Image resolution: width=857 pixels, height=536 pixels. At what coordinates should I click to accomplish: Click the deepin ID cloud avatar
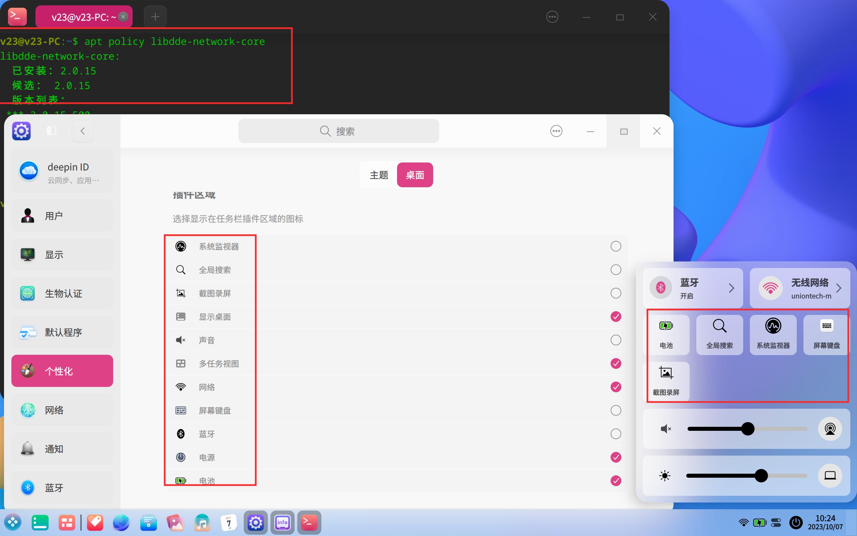point(29,171)
